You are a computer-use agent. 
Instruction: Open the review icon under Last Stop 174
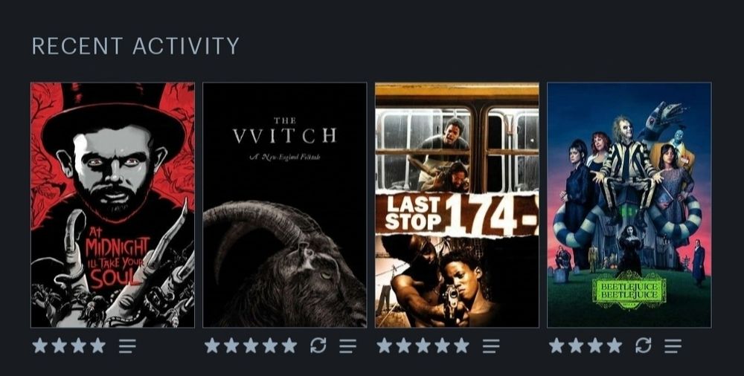(x=490, y=346)
